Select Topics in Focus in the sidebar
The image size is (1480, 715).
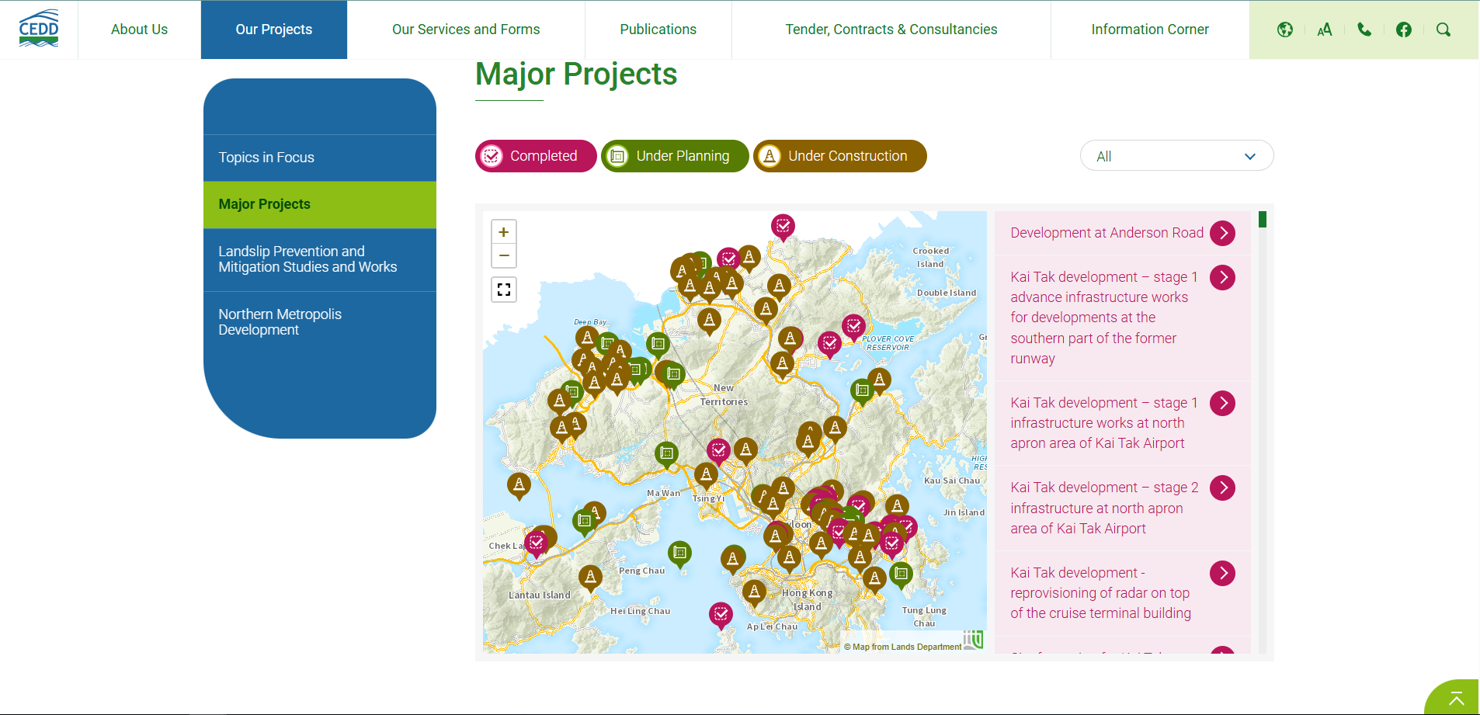pyautogui.click(x=266, y=157)
